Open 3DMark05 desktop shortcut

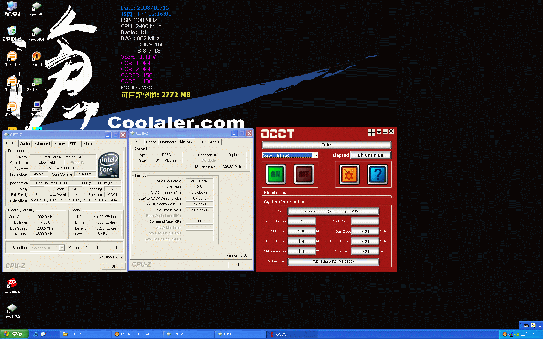pyautogui.click(x=12, y=84)
